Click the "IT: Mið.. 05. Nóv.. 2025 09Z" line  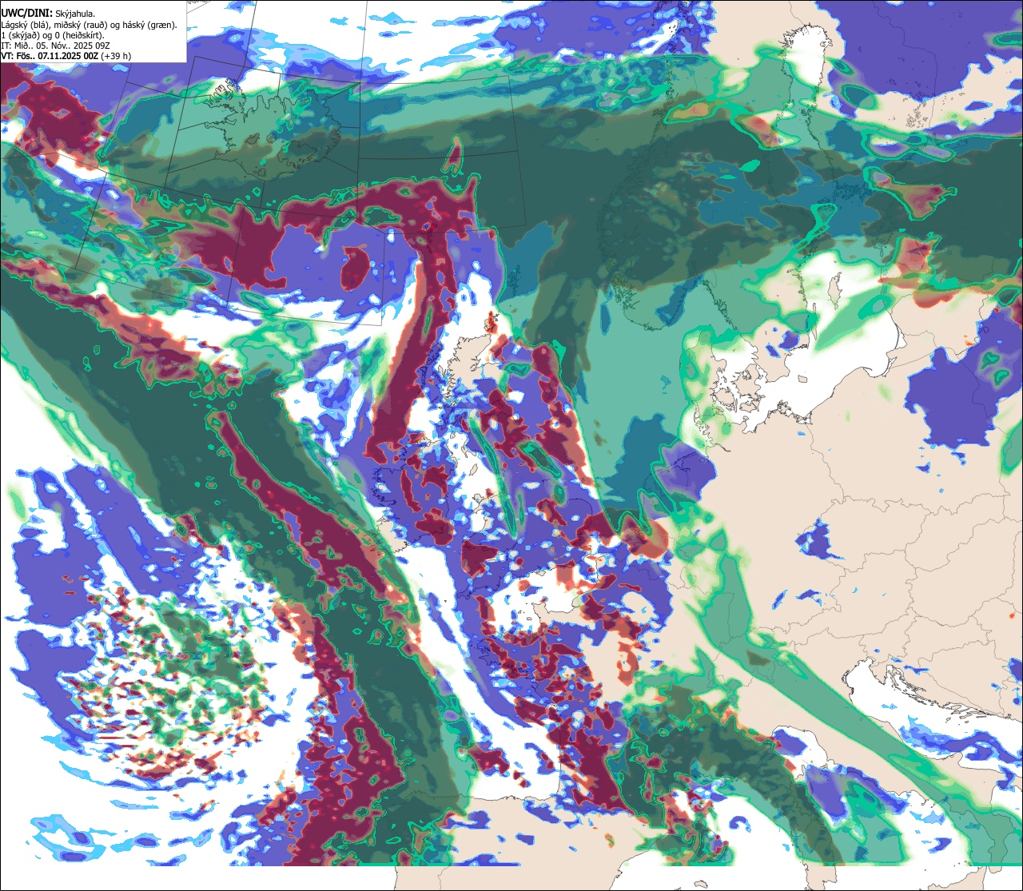click(x=56, y=46)
